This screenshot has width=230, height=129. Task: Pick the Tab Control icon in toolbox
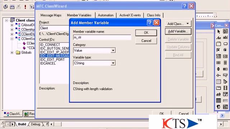pos(218,88)
